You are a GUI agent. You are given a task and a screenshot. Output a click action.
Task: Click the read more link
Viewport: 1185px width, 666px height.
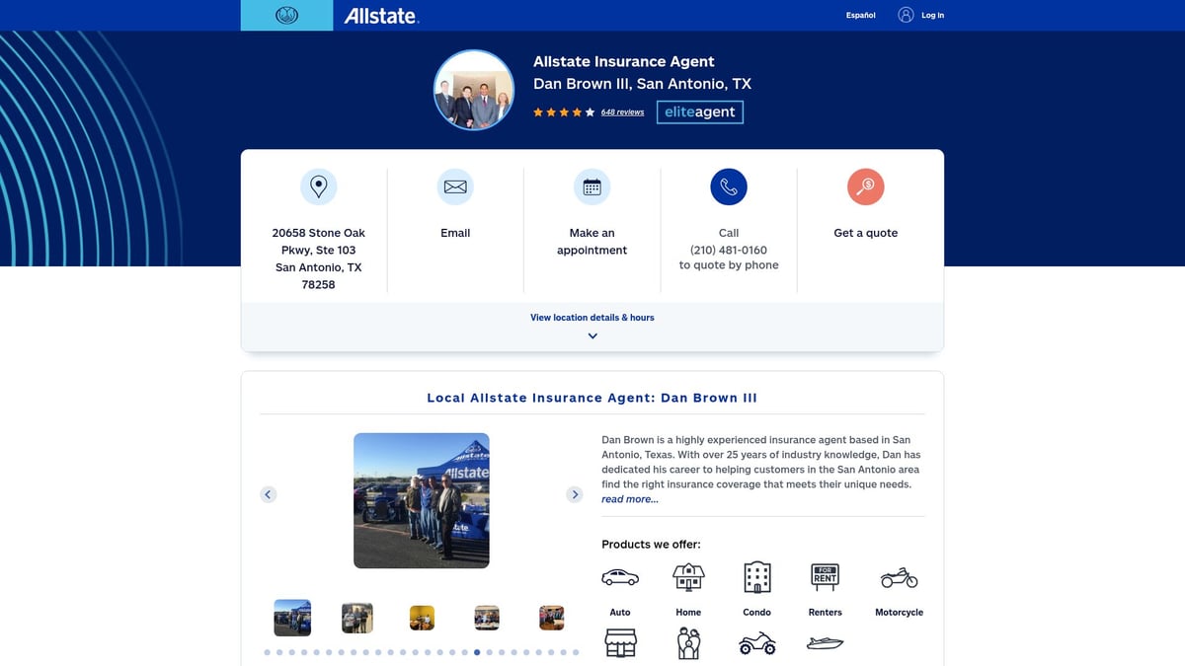pyautogui.click(x=629, y=499)
